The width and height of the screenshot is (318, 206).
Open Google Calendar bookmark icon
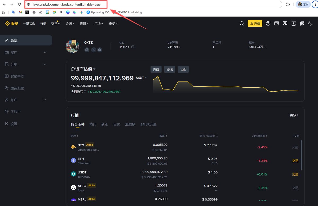(x=47, y=12)
